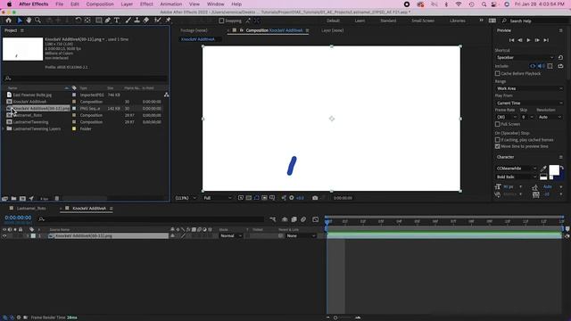Image resolution: width=571 pixels, height=321 pixels.
Task: Enable Full Screen preview checkbox
Action: pyautogui.click(x=498, y=124)
